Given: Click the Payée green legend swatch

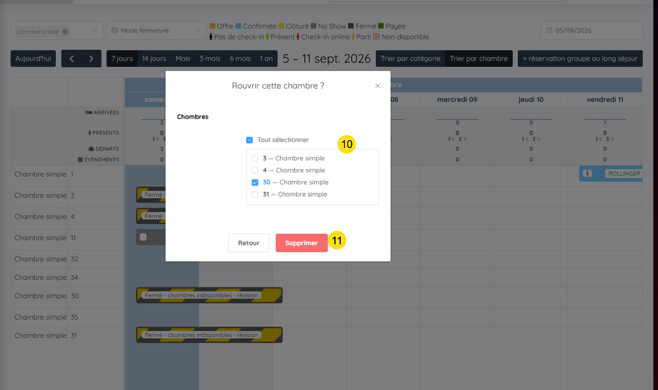Looking at the screenshot, I should tap(381, 26).
